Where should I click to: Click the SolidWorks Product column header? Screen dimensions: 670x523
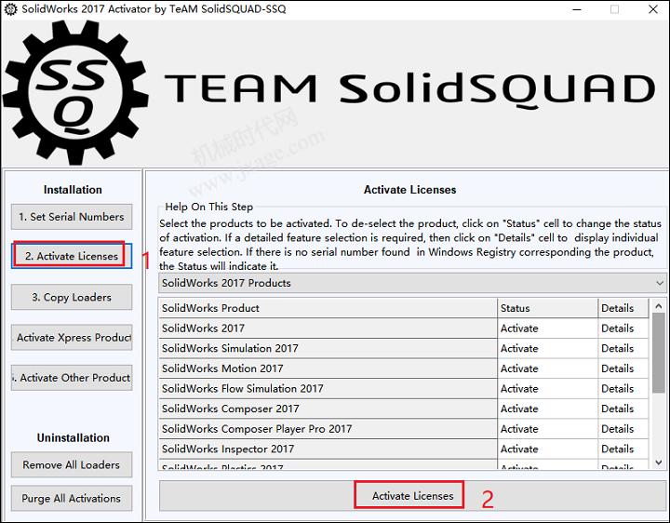[328, 308]
